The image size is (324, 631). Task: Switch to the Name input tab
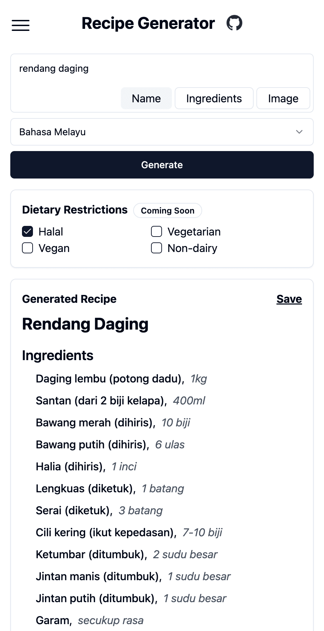(x=146, y=99)
